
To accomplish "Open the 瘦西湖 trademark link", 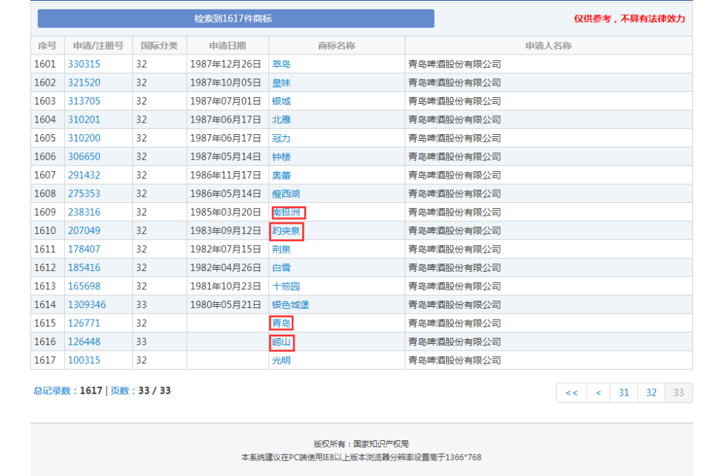I will coord(286,194).
